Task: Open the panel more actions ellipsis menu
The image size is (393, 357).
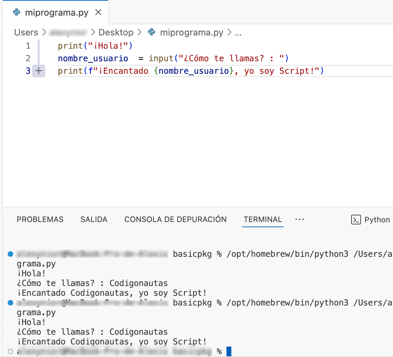Action: tap(300, 220)
